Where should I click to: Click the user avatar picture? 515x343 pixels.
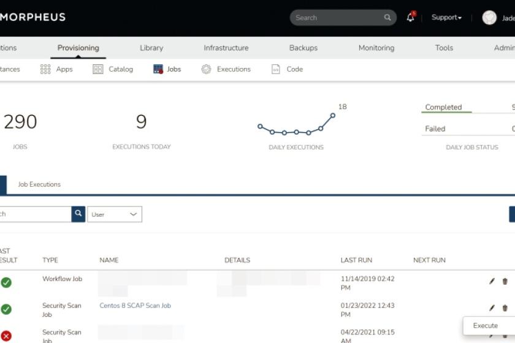tap(489, 17)
